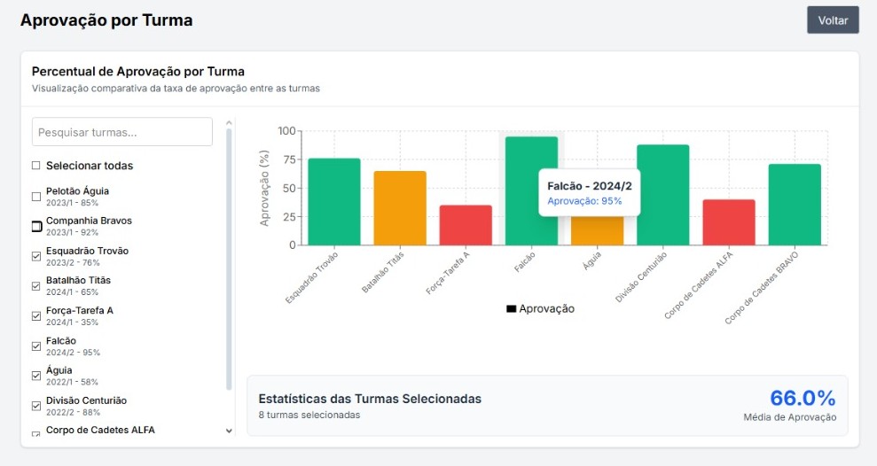Check the Selecionar todas checkbox

point(36,166)
